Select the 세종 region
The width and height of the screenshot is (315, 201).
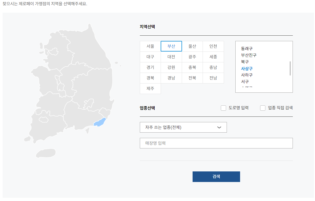pyautogui.click(x=213, y=57)
